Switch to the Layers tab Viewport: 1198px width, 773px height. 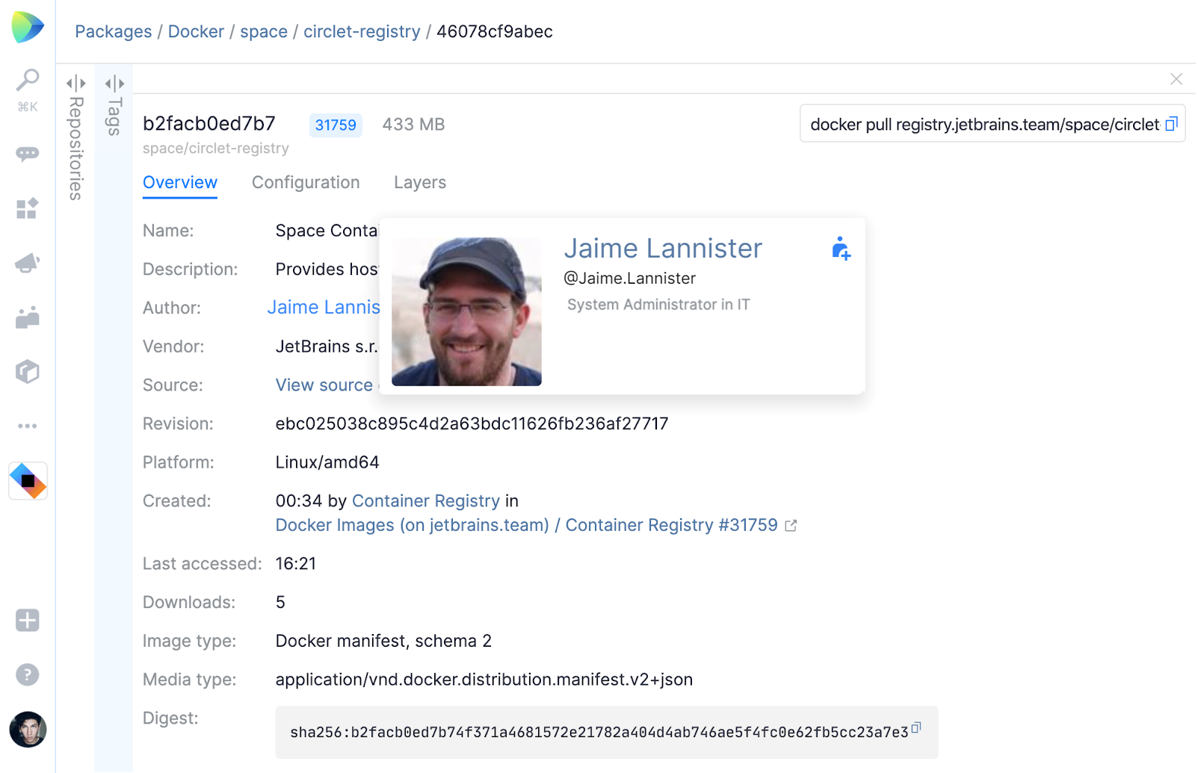click(x=420, y=182)
